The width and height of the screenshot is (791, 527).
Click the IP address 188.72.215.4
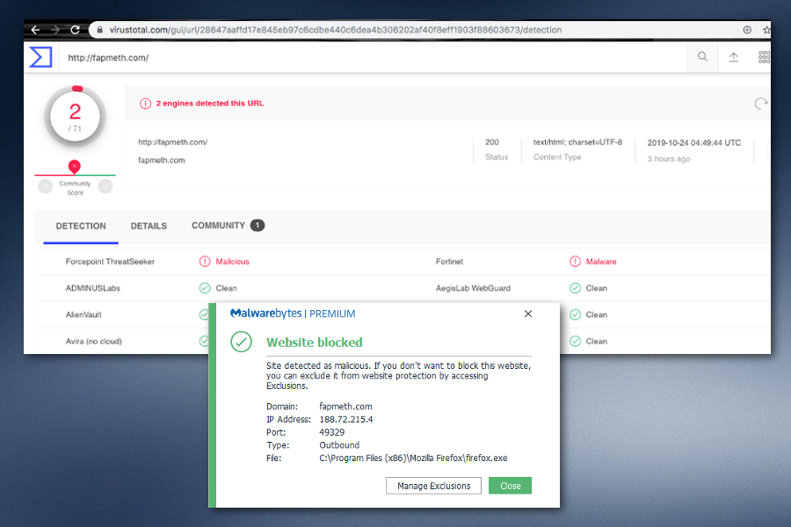tap(346, 419)
